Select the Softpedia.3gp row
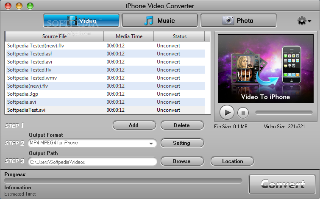320x199 pixels. (x=105, y=94)
